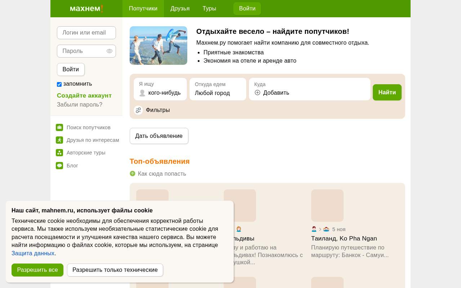Click Разрешить только технические button
The height and width of the screenshot is (288, 461).
[115, 270]
